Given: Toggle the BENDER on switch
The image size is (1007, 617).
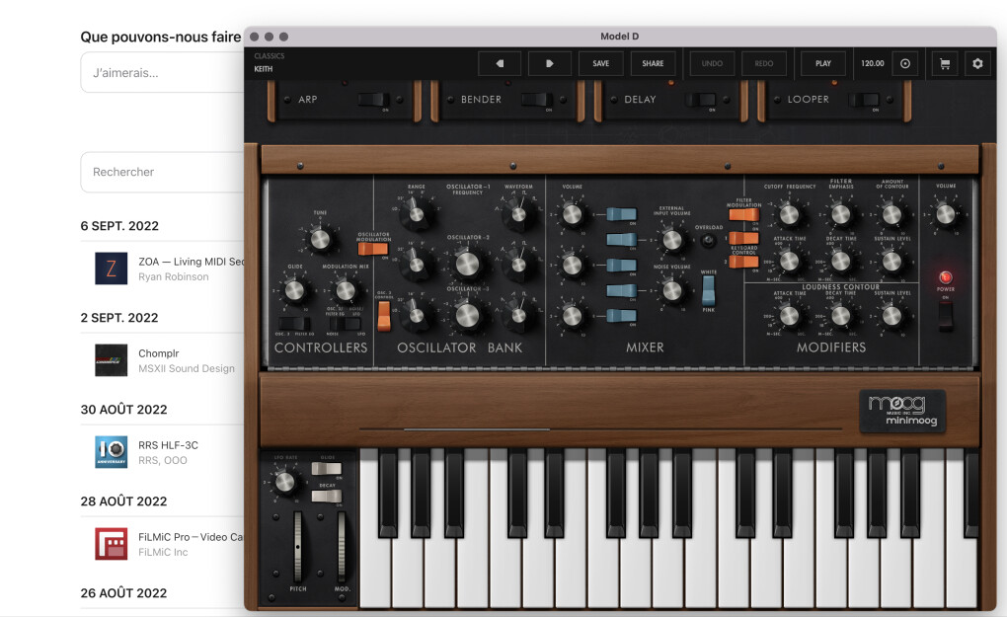Looking at the screenshot, I should (537, 100).
